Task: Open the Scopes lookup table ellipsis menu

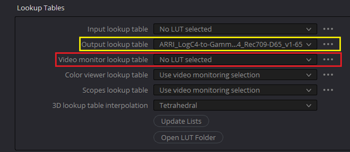Action: click(x=328, y=90)
